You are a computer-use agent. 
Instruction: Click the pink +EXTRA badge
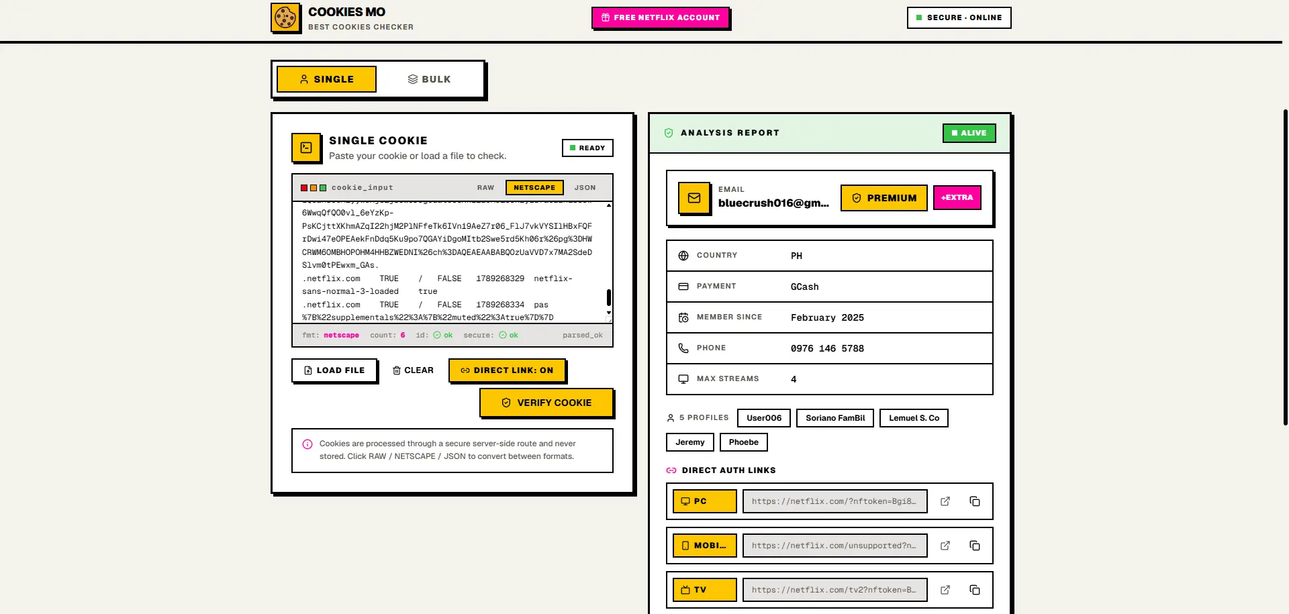pos(957,197)
